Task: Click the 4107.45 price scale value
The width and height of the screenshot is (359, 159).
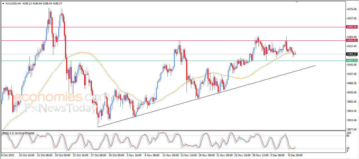Action: (x=352, y=74)
